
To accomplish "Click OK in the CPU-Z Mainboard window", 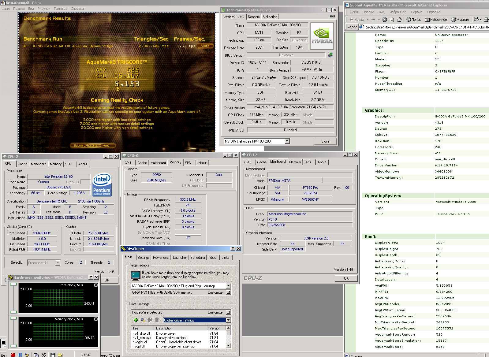I will click(x=346, y=278).
